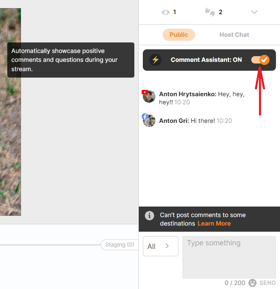
Task: Open the Staging (0) button
Action: coord(119,245)
